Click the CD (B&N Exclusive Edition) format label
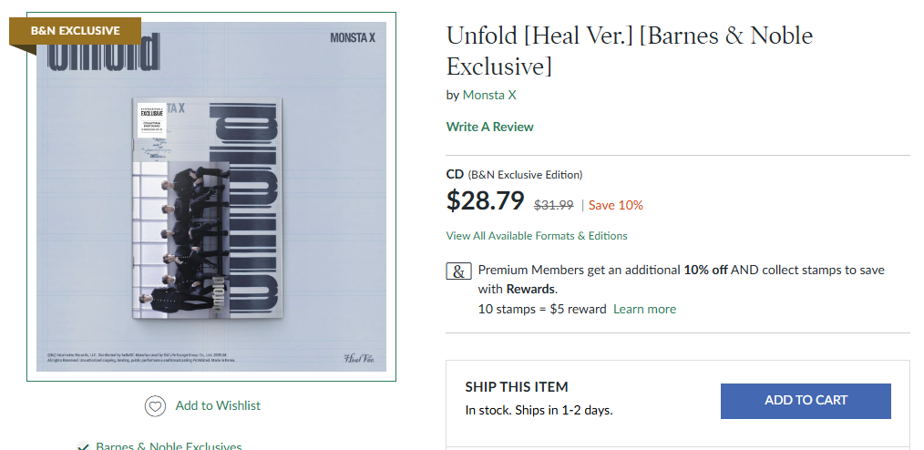Image resolution: width=924 pixels, height=450 pixels. [x=514, y=174]
